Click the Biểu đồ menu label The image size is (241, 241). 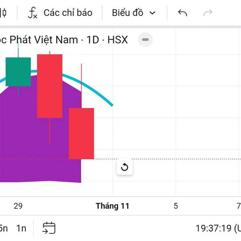[x=128, y=13]
